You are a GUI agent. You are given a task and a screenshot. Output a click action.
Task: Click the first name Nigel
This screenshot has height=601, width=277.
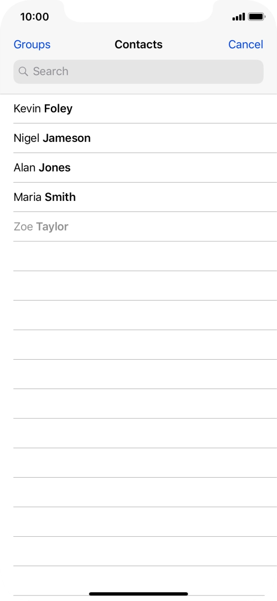[x=27, y=138]
